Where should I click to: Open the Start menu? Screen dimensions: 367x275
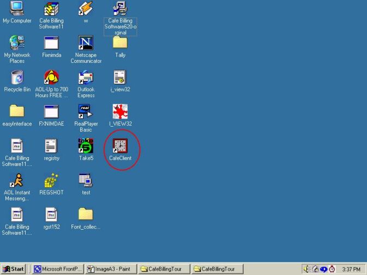[x=14, y=269]
